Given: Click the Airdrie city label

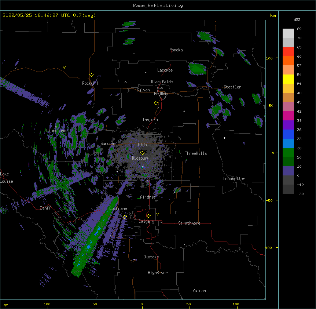Looking at the screenshot, I should tap(148, 197).
